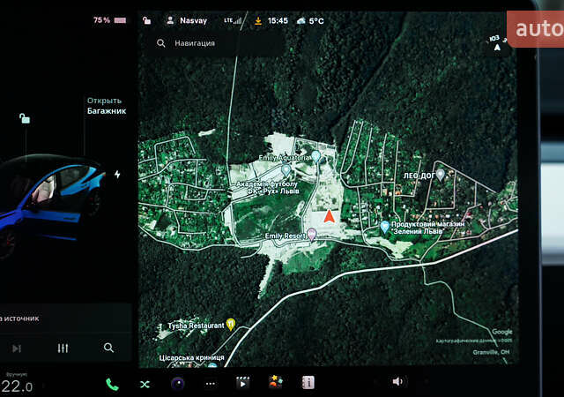The image size is (564, 397).
Task: Toggle the compass orientation button
Action: click(497, 43)
